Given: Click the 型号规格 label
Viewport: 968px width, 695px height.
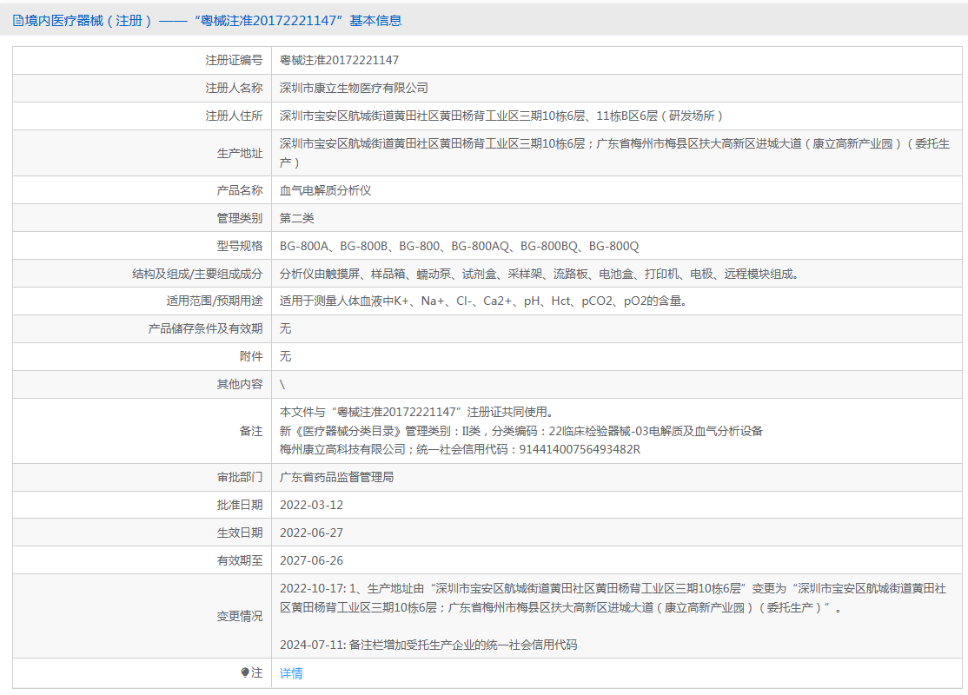Looking at the screenshot, I should click(240, 246).
